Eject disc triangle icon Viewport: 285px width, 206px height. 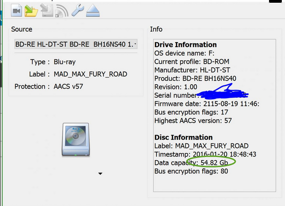coord(93,11)
